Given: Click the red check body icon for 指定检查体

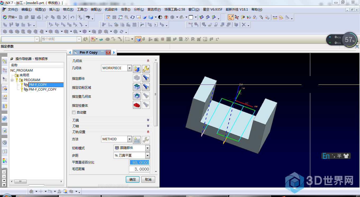Looking at the screenshot, I should 137,105.
